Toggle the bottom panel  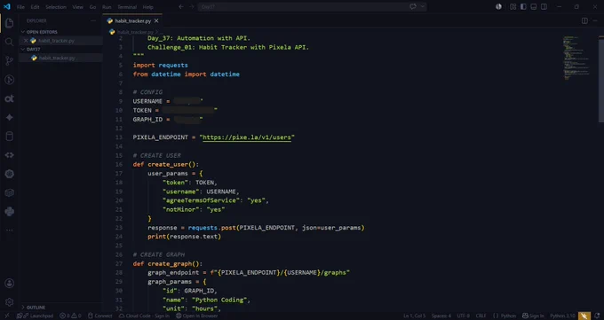pos(534,6)
